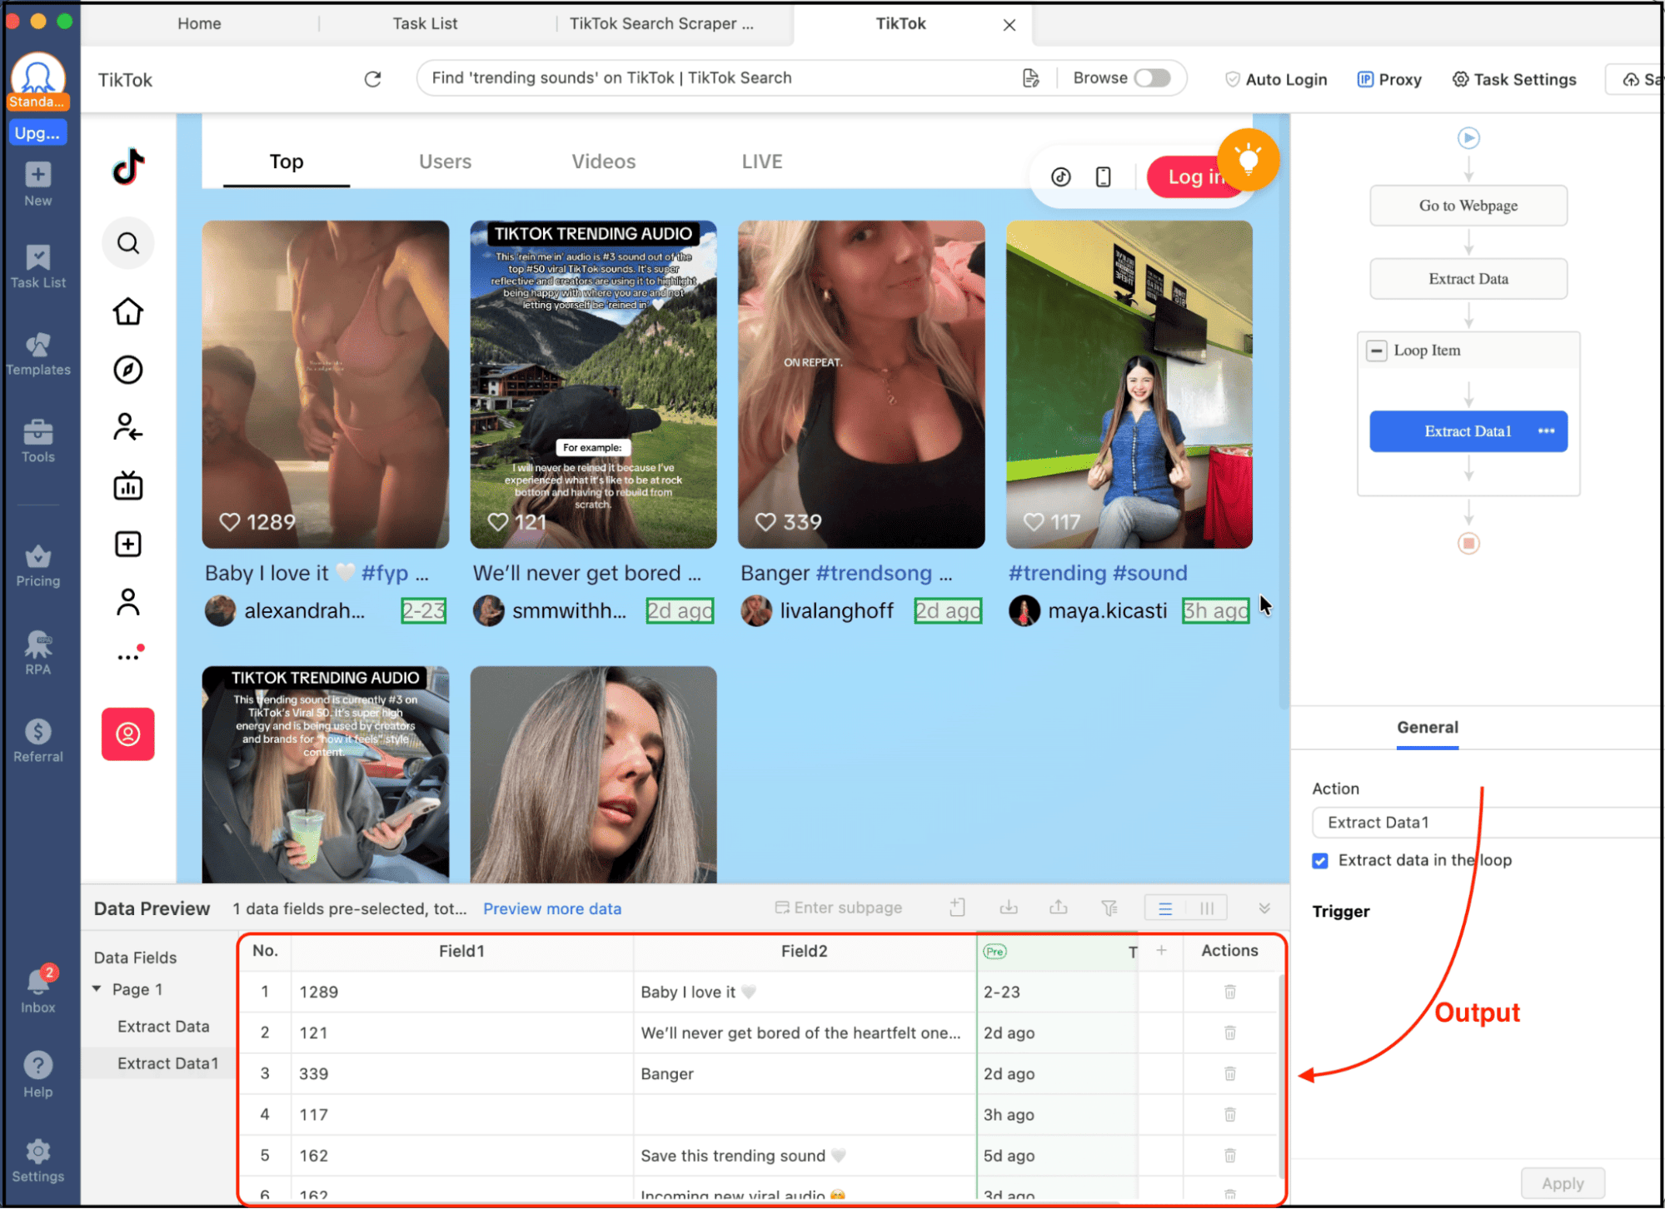The image size is (1665, 1209).
Task: Click the workflow end stop icon
Action: point(1468,544)
